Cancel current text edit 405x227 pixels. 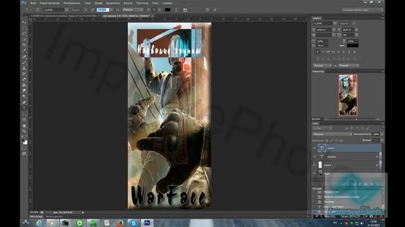tap(208, 10)
